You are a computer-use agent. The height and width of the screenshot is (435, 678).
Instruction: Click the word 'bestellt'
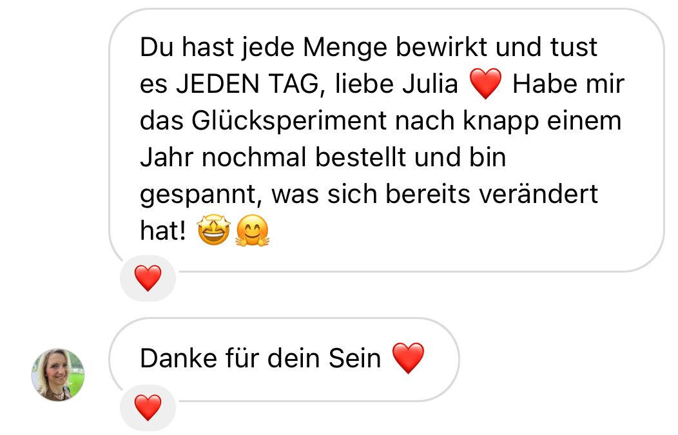point(360,157)
